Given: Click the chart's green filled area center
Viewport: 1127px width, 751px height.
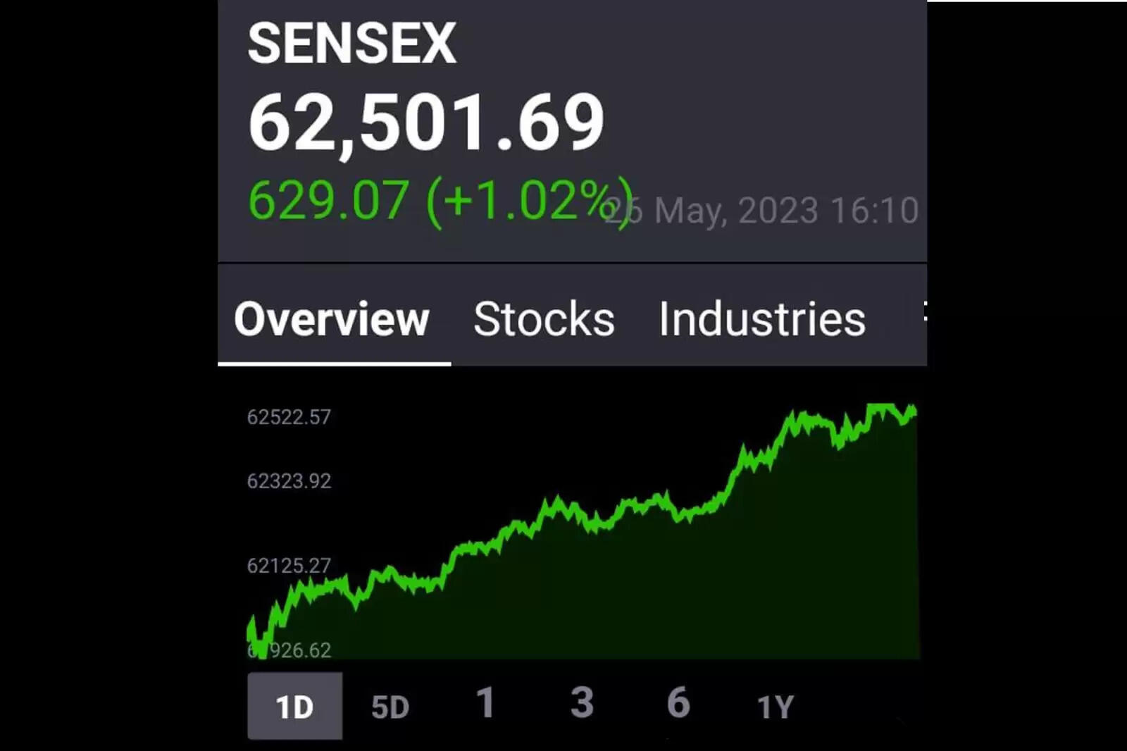Looking at the screenshot, I should 585,592.
